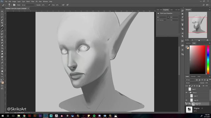This screenshot has height=118, width=211.
Task: Open the Image menu
Action: (14, 1)
